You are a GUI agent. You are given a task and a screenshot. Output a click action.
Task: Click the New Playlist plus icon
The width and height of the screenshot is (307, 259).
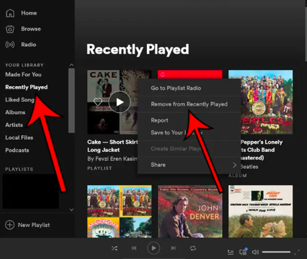[x=10, y=225]
